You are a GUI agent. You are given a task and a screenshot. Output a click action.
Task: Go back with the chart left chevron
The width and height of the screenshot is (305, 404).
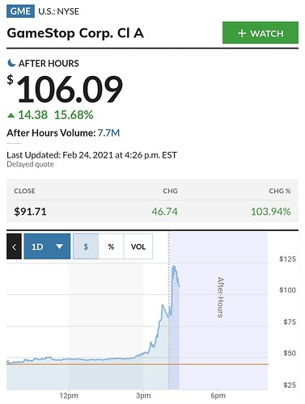click(x=14, y=246)
